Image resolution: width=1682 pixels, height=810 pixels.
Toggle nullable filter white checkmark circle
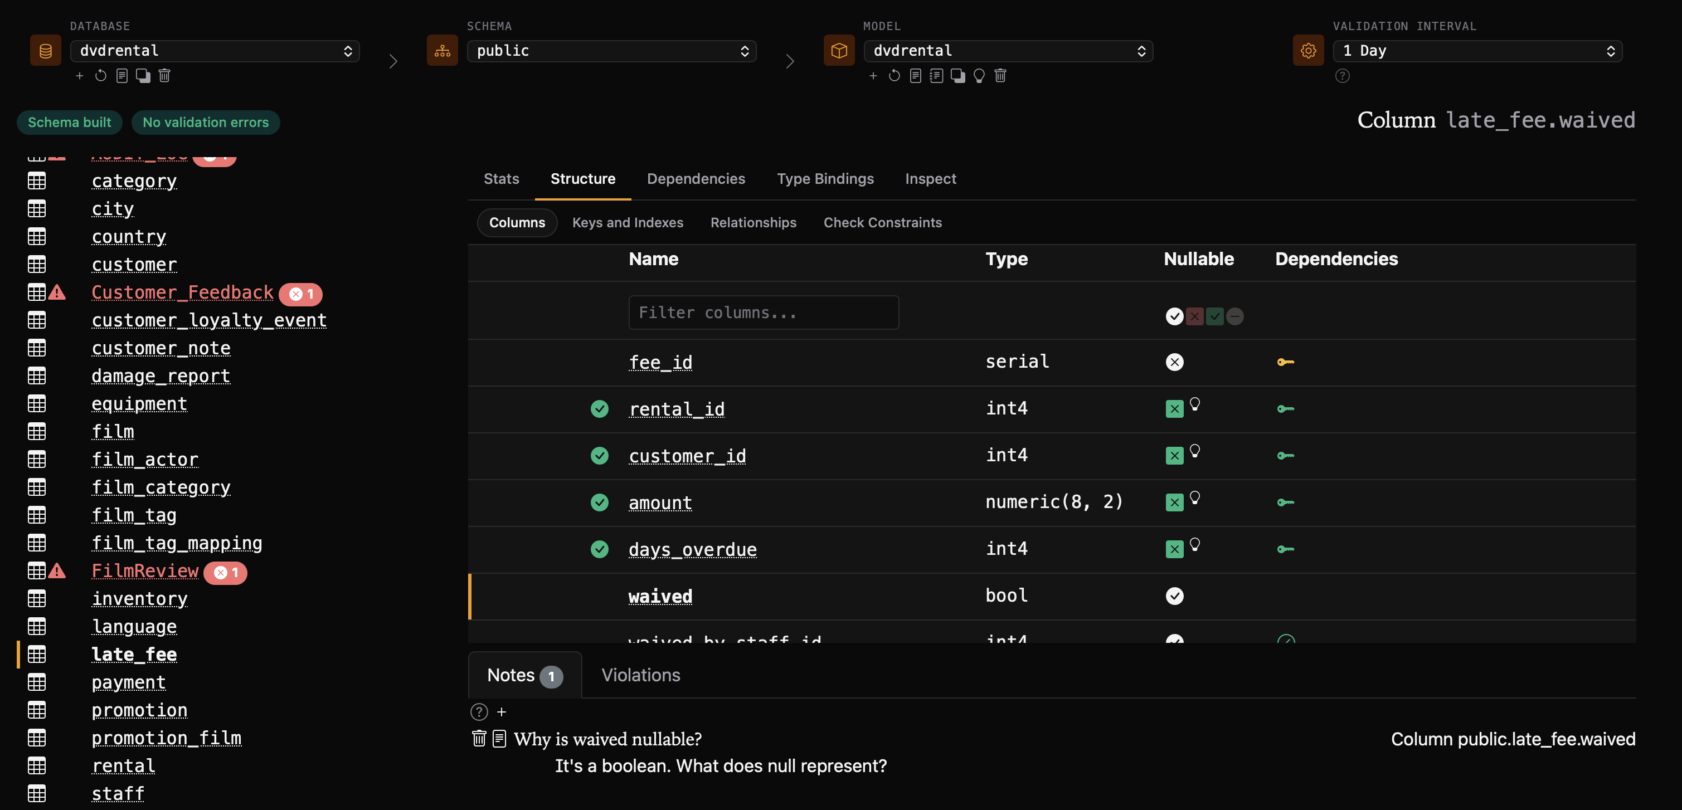click(x=1175, y=316)
